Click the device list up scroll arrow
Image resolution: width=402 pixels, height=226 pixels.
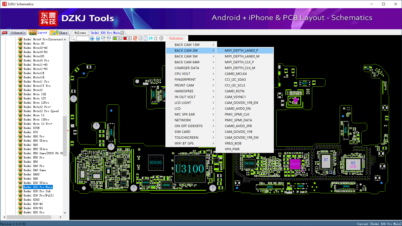(x=65, y=39)
